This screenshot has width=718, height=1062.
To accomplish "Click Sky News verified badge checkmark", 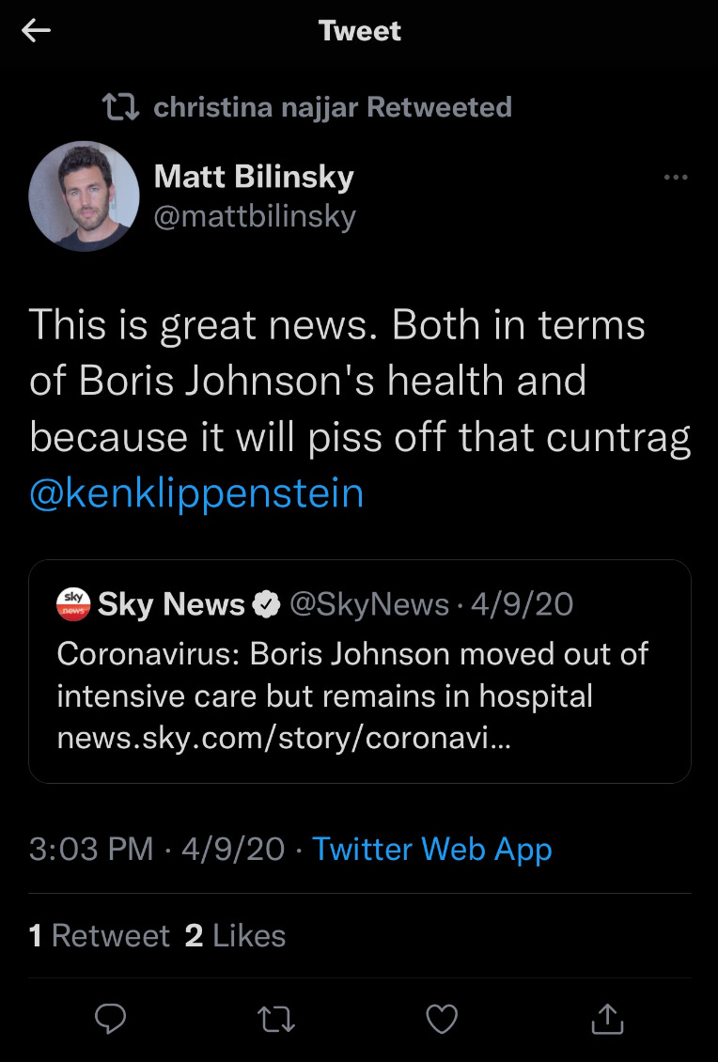I will click(267, 604).
